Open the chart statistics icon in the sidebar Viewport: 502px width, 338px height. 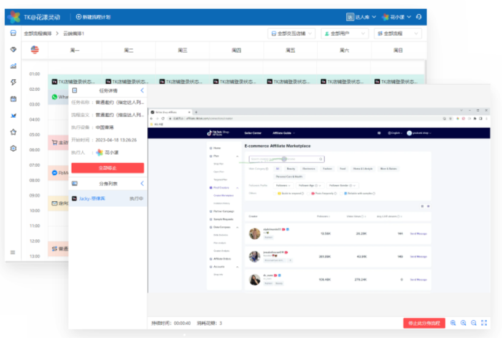point(13,66)
